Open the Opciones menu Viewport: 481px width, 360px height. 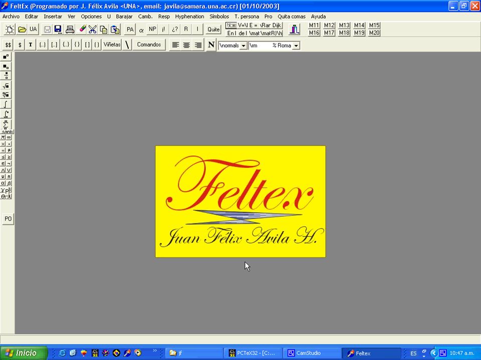(x=91, y=16)
